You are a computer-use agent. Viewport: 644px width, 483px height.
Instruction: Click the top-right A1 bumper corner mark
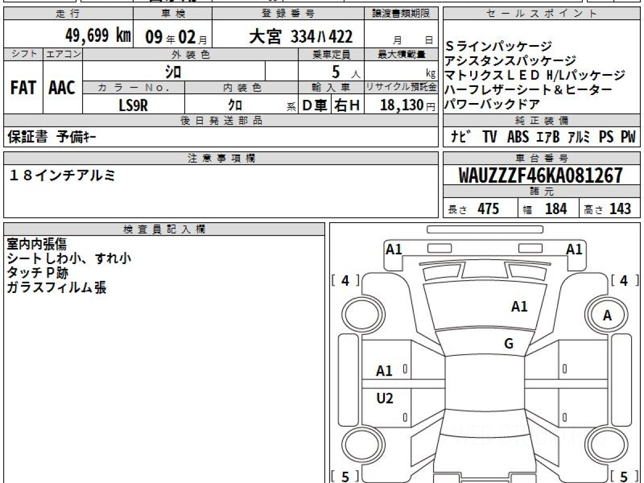574,249
